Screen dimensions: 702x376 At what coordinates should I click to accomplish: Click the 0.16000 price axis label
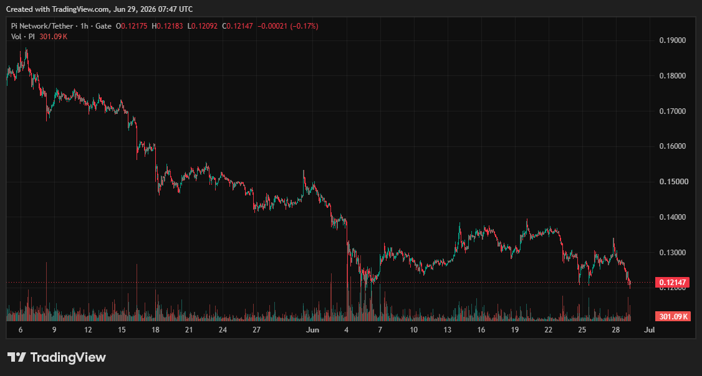click(673, 146)
